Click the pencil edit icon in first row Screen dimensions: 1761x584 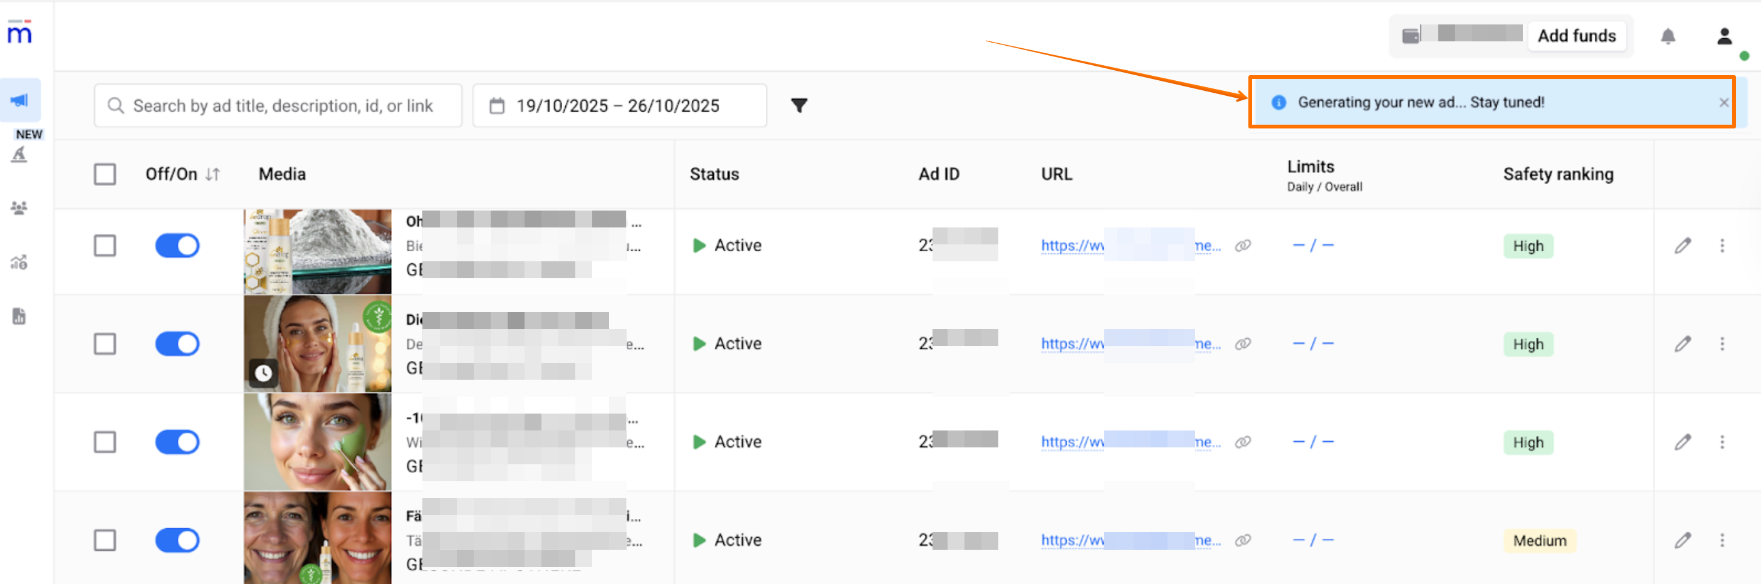tap(1683, 246)
